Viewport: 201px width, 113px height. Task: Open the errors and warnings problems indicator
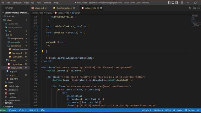pyautogui.click(x=34, y=110)
